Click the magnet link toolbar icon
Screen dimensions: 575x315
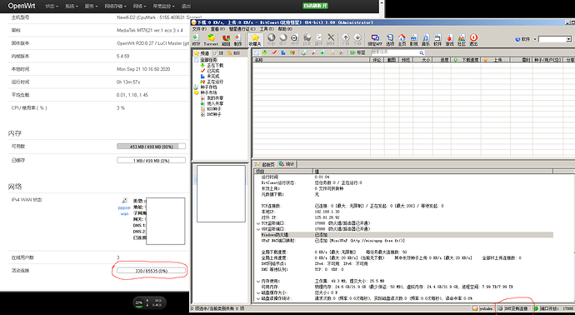226,39
